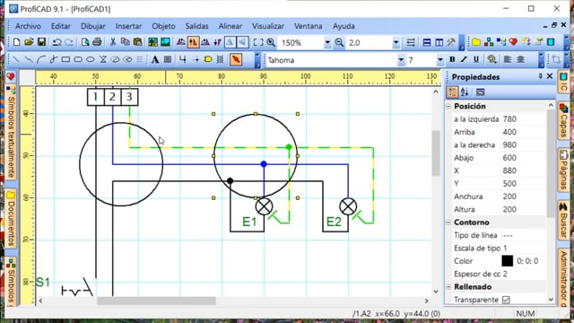This screenshot has height=323, width=574.
Task: Activate the arrow selection pointer tool
Action: click(x=236, y=59)
